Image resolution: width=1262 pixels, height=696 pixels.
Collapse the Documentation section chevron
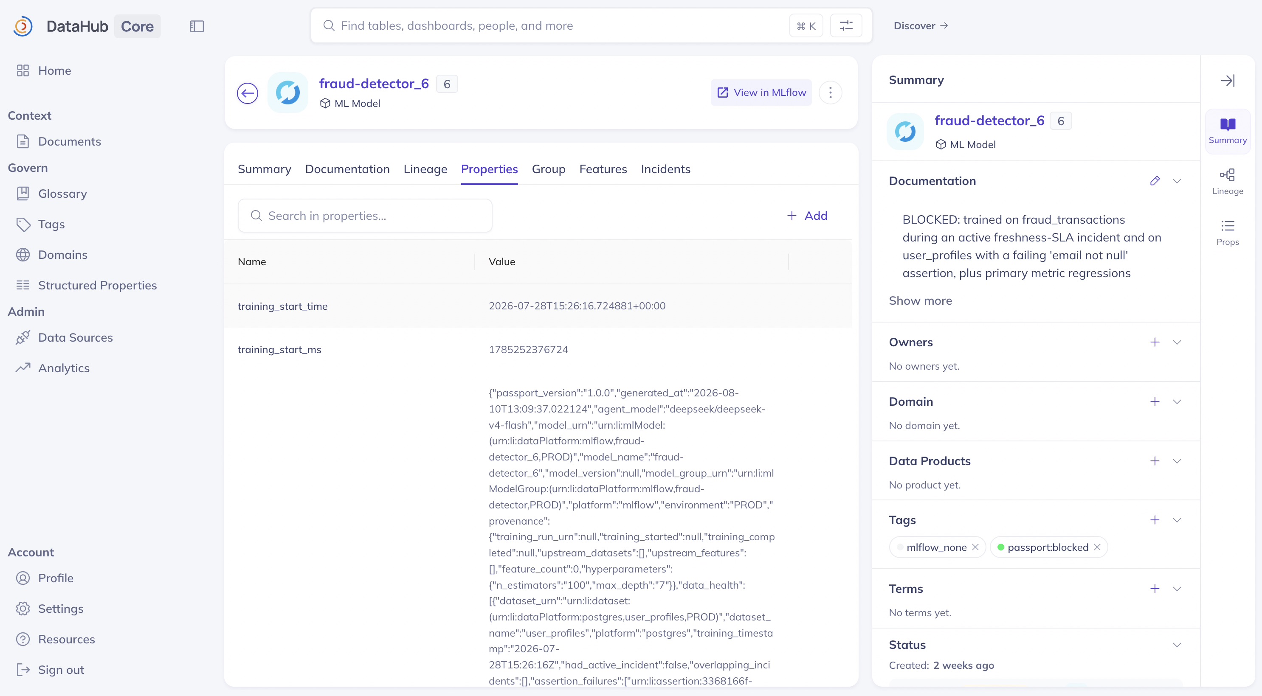point(1177,181)
